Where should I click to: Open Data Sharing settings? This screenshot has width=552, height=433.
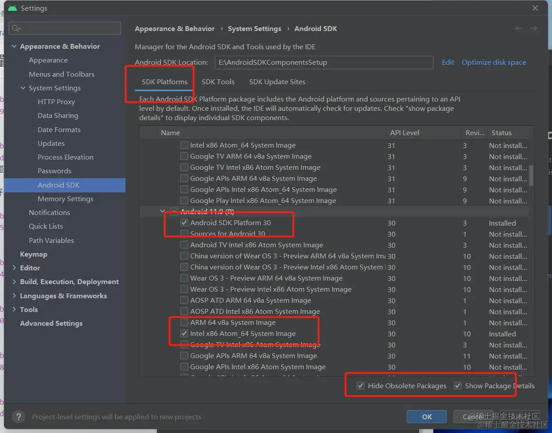(58, 115)
